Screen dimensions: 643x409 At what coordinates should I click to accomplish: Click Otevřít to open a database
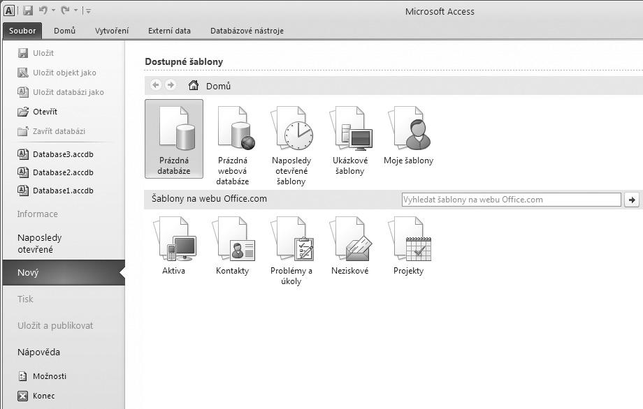pos(38,112)
